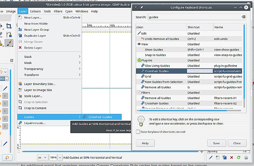The height and width of the screenshot is (166, 254).
Task: Select the Plug-ins group row
Action: point(189,60)
